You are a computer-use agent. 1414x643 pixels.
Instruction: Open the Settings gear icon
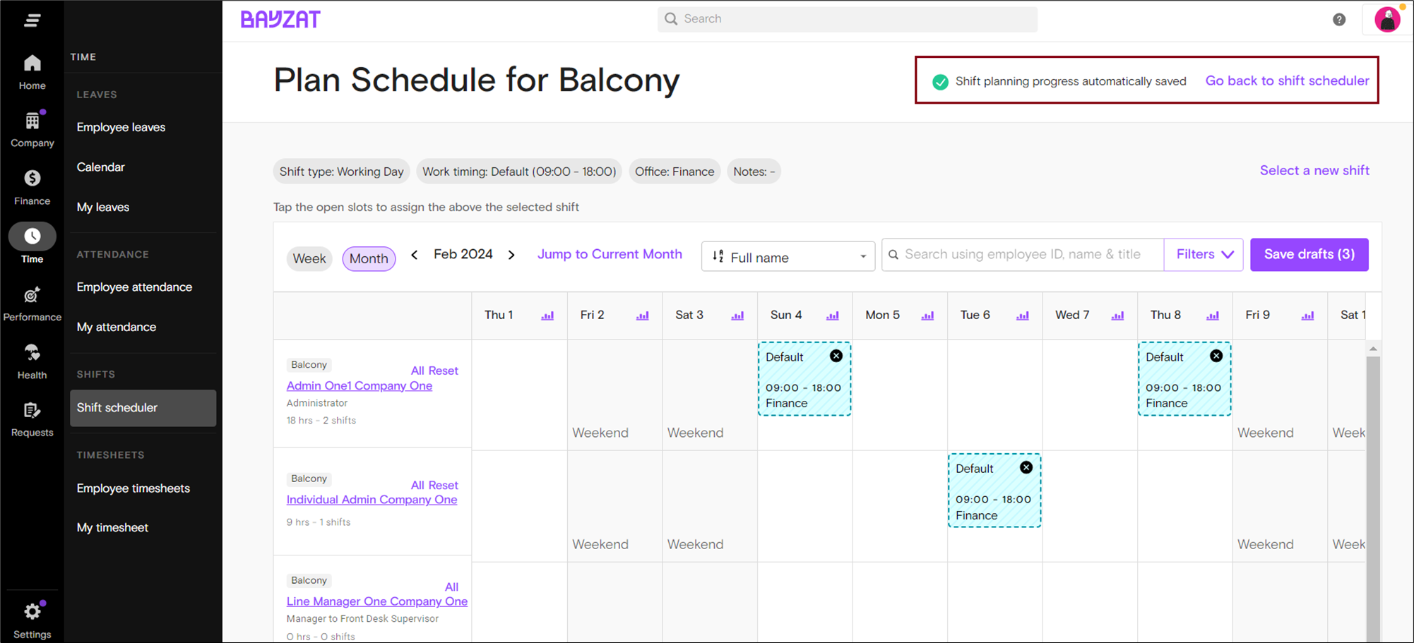[32, 611]
